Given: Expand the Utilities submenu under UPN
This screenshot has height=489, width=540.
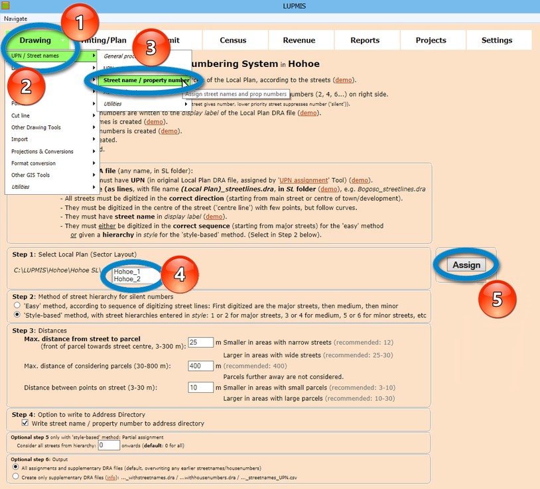Looking at the screenshot, I should (x=144, y=104).
